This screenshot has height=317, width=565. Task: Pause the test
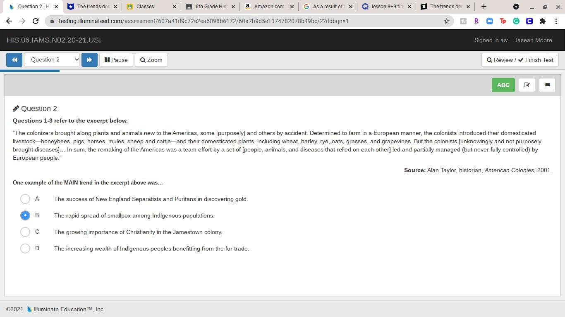116,60
